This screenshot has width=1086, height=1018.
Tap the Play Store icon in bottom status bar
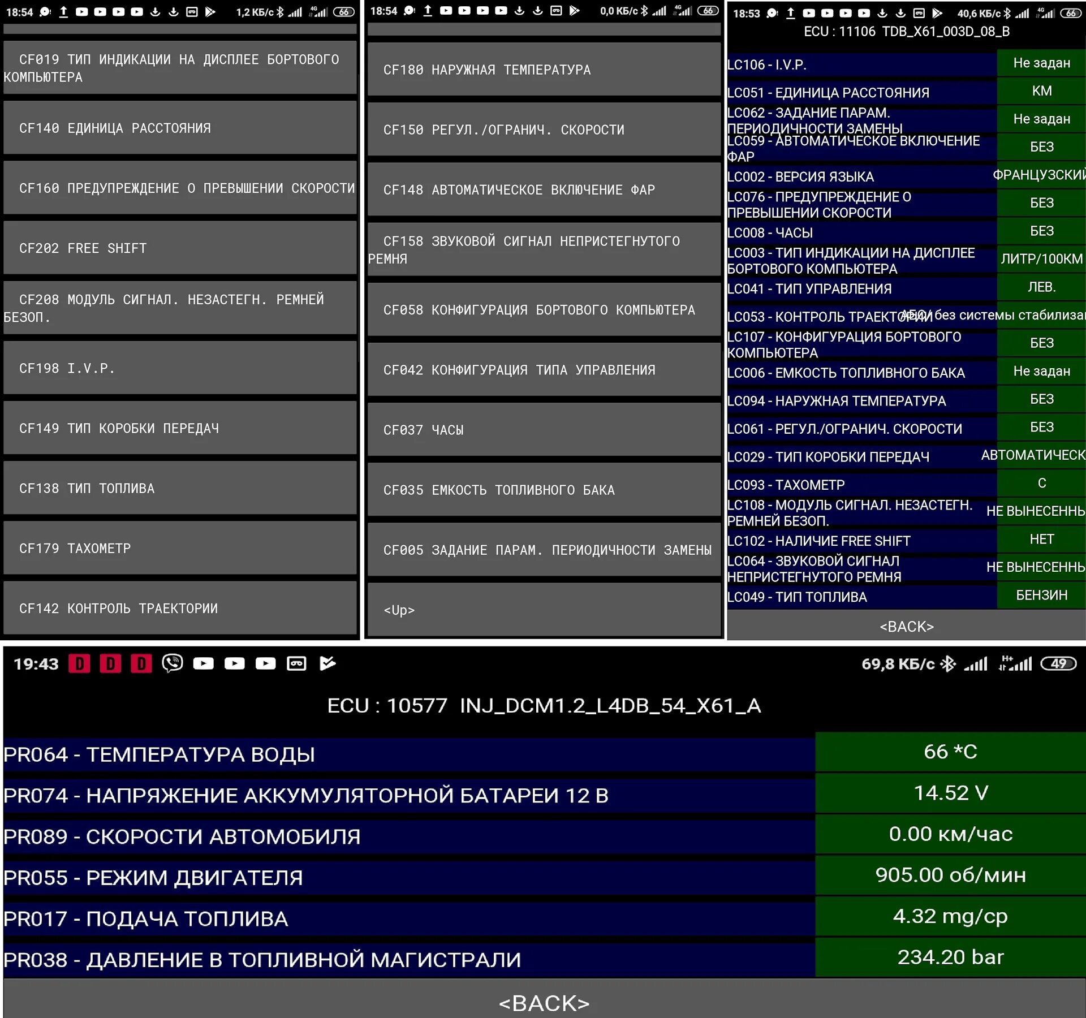(327, 663)
